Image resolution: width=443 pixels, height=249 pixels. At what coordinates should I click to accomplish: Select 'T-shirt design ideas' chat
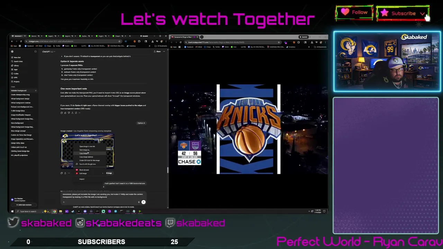(18, 111)
